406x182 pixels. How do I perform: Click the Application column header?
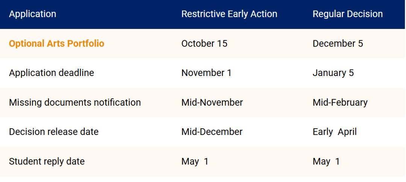tap(32, 14)
